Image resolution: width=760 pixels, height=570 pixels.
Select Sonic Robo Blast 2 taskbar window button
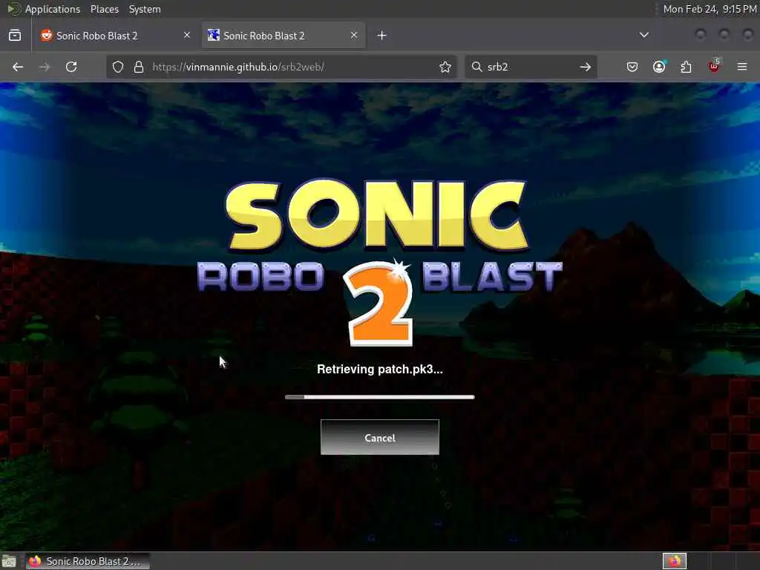click(x=88, y=561)
